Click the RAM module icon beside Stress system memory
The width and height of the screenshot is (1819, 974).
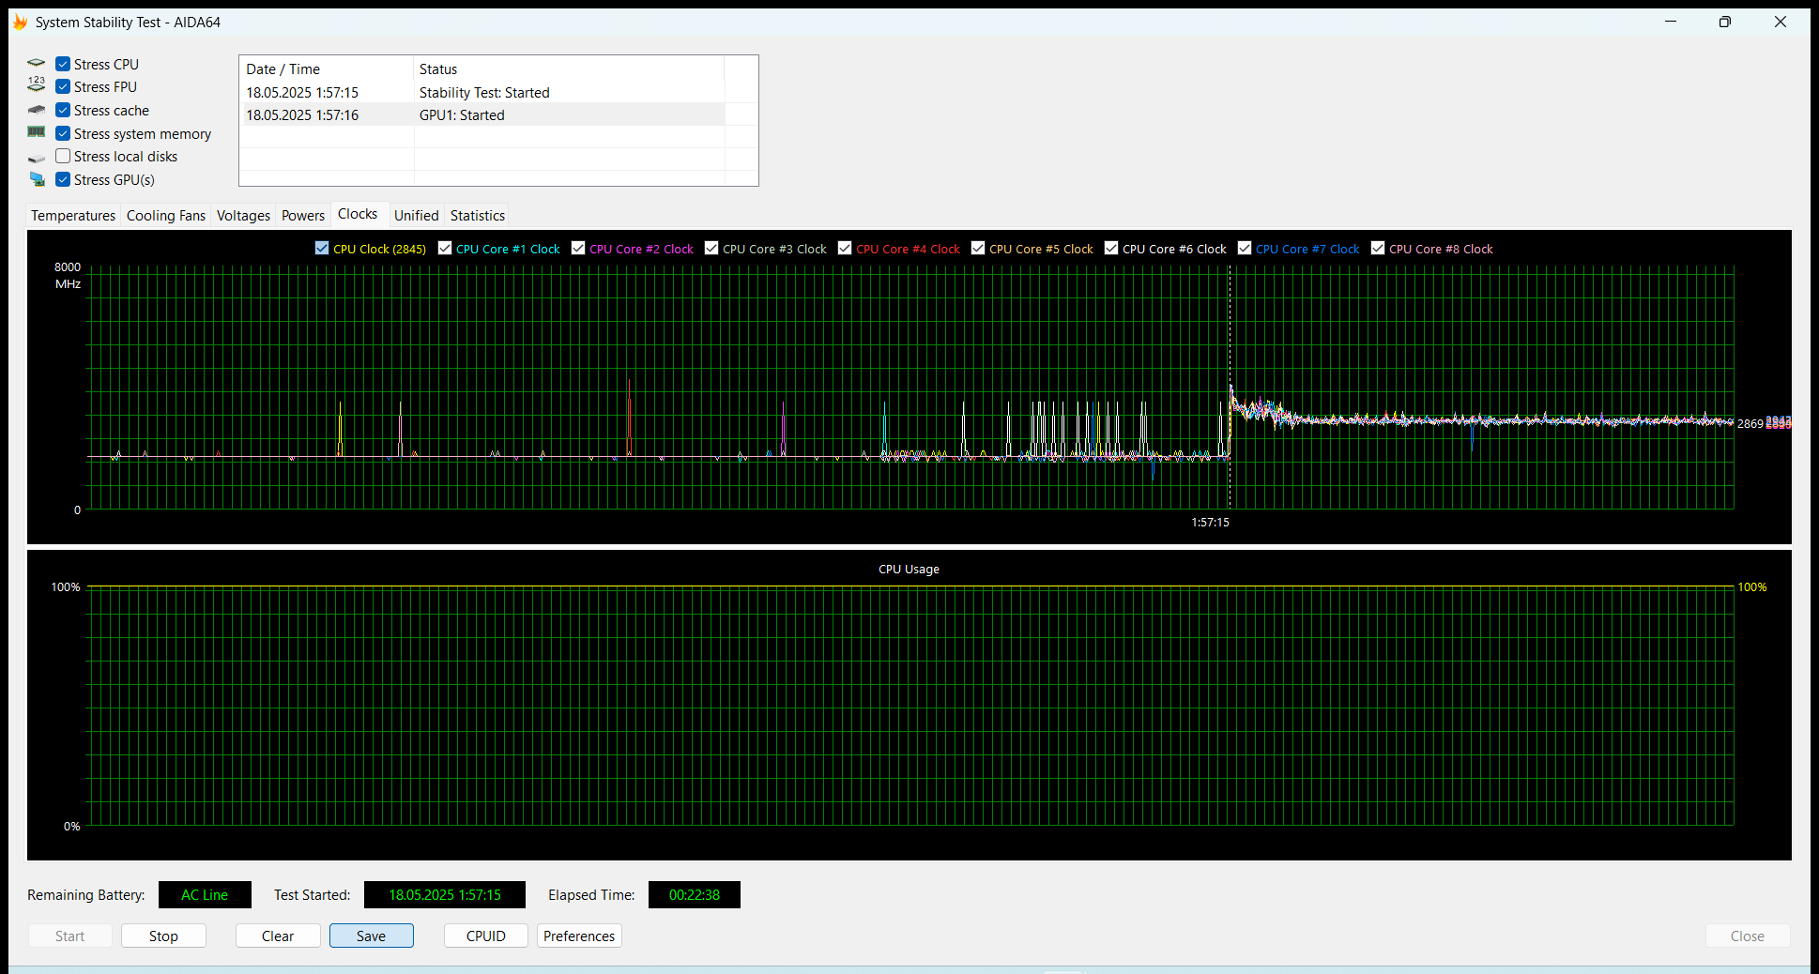(37, 132)
